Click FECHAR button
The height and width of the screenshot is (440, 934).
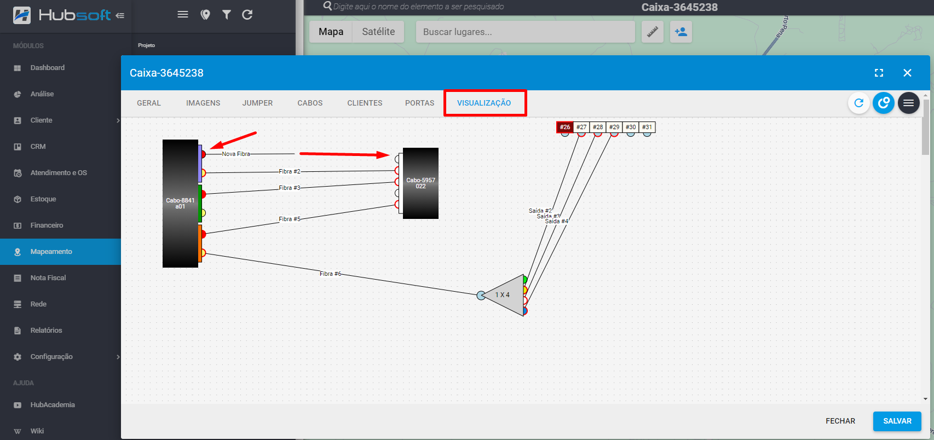[840, 421]
